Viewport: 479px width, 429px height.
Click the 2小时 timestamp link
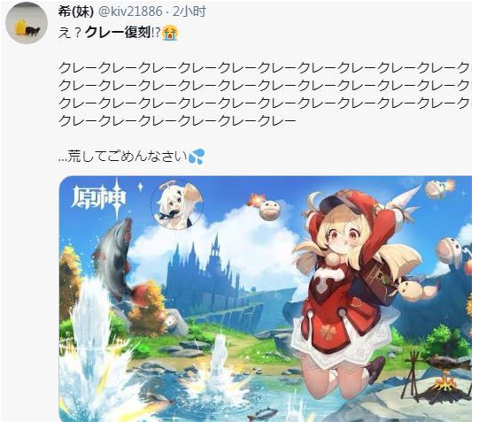coord(189,11)
